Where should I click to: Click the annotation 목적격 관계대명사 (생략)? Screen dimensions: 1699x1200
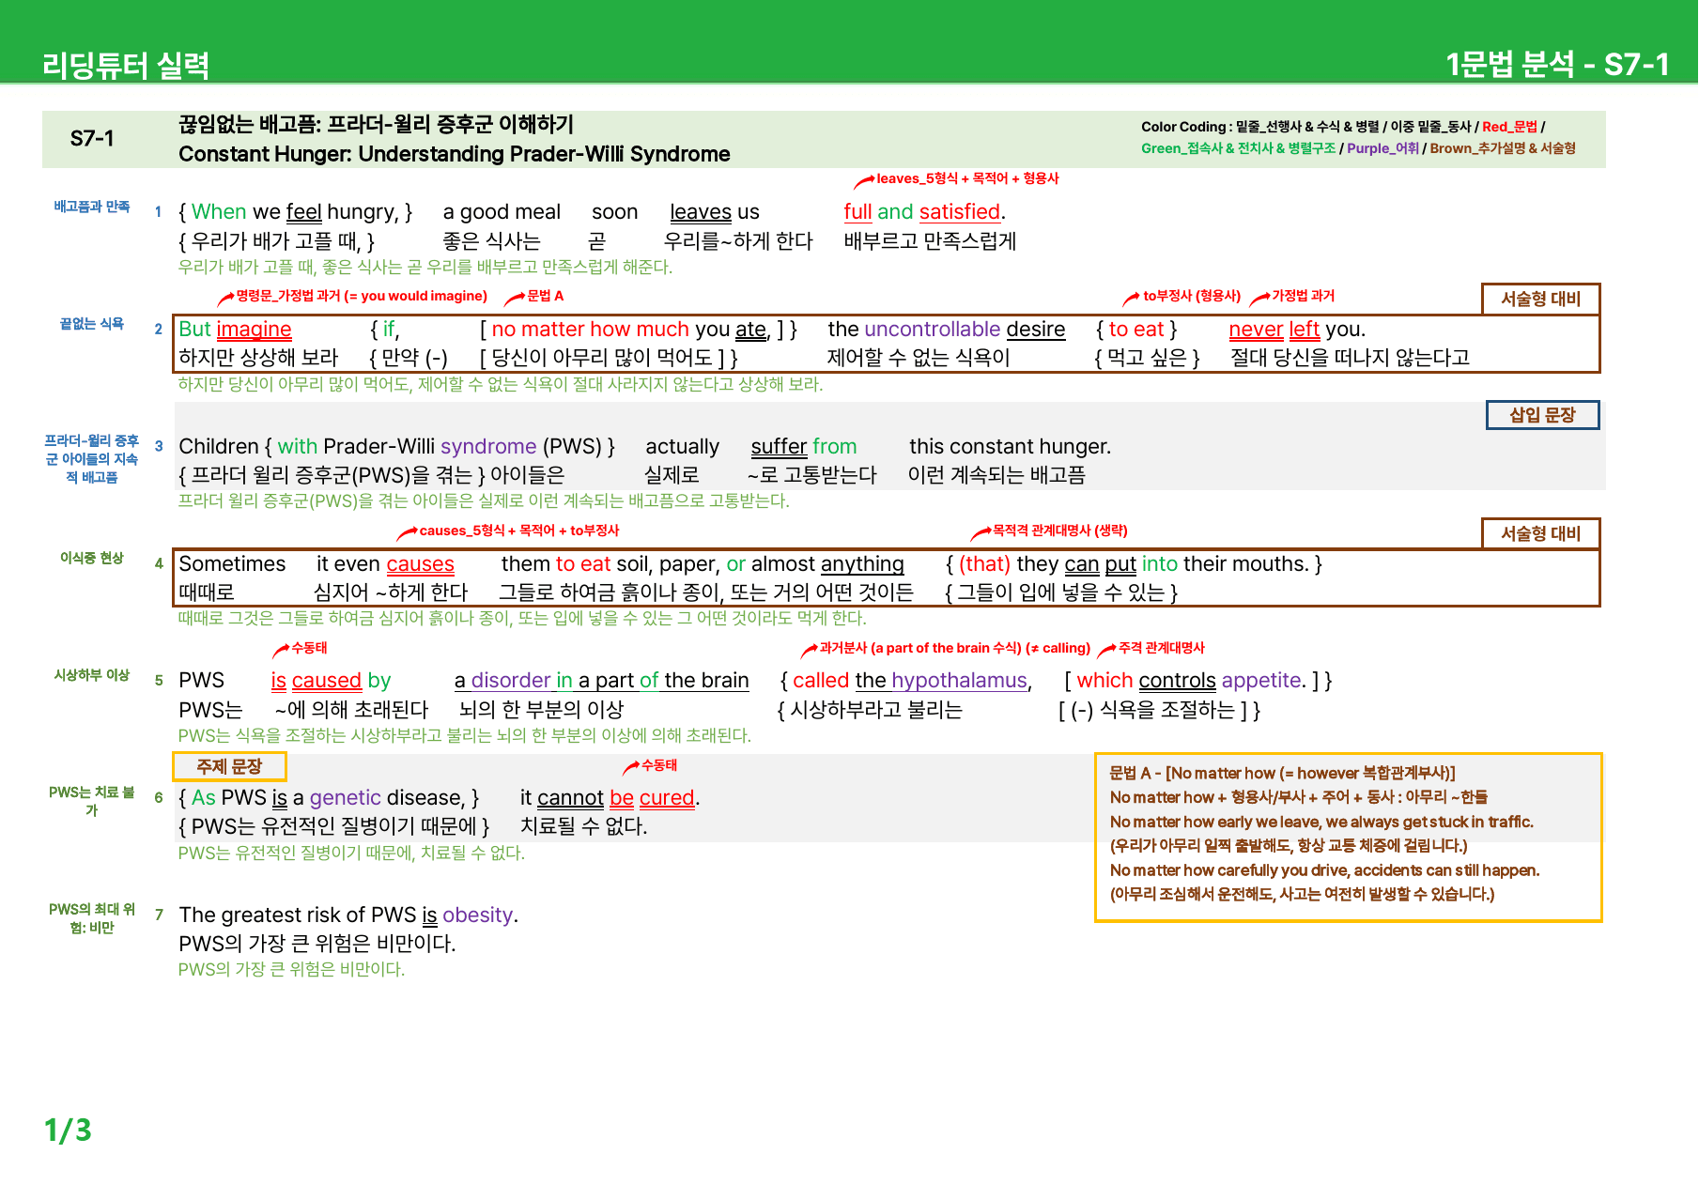(1060, 531)
